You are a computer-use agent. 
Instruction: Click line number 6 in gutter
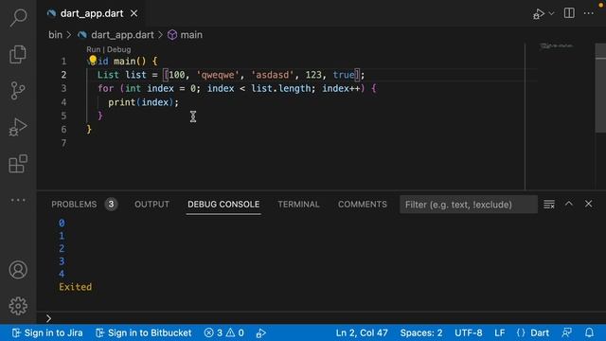point(63,130)
